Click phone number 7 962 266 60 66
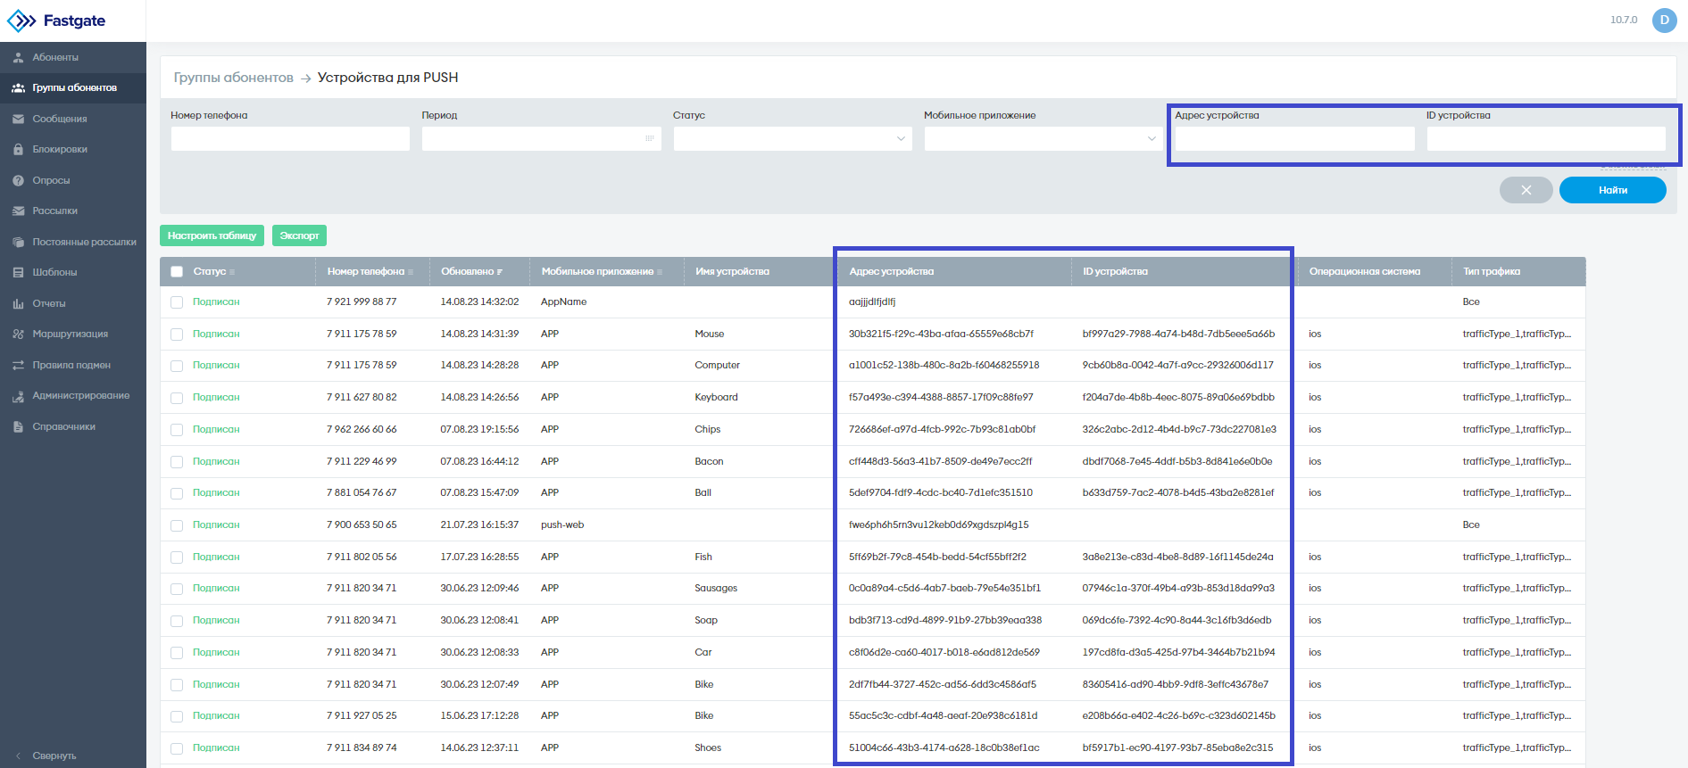1688x768 pixels. point(362,430)
